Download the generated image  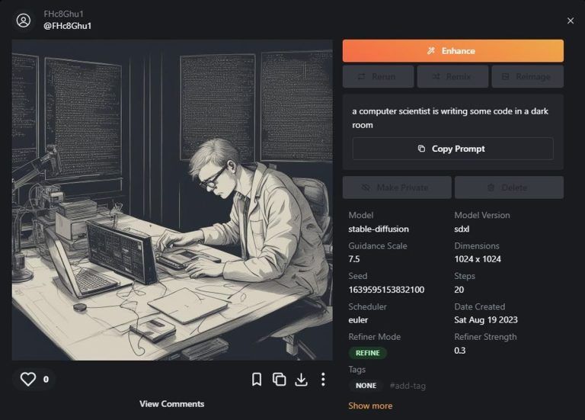point(301,379)
